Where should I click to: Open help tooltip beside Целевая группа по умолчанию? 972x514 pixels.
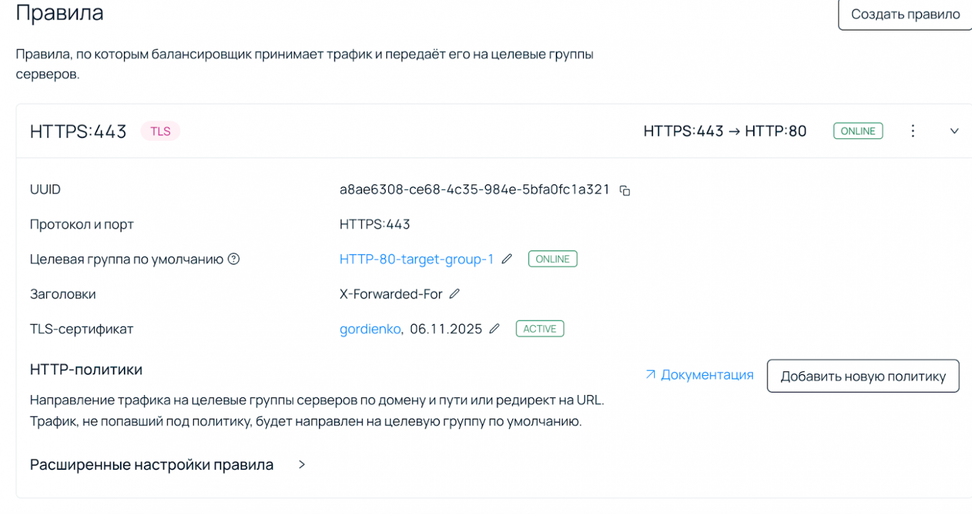[x=234, y=259]
